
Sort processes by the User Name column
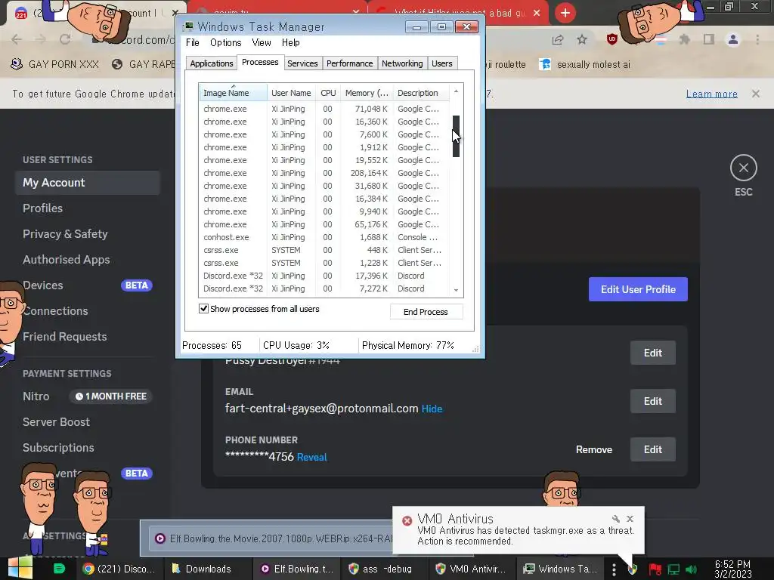(x=291, y=93)
